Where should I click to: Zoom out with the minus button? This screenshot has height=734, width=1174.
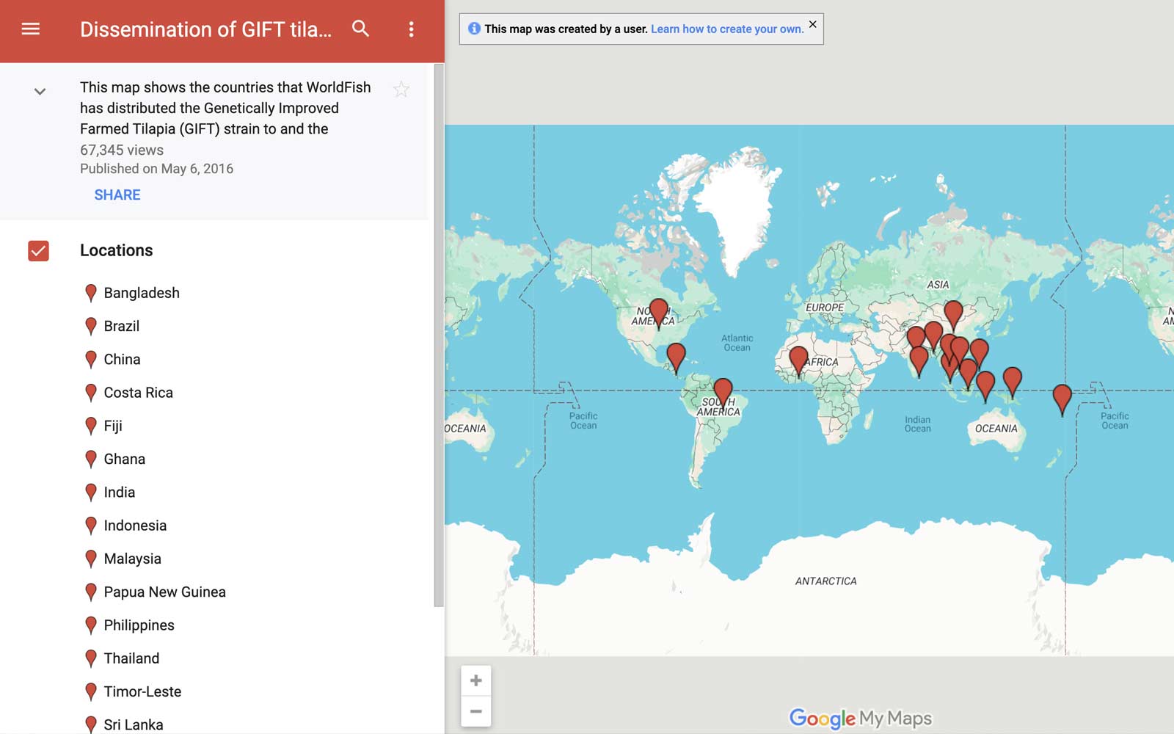[475, 711]
